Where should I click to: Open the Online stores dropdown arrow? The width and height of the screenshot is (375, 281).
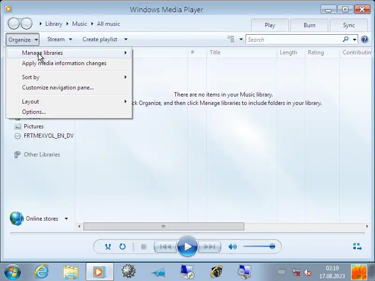66,219
